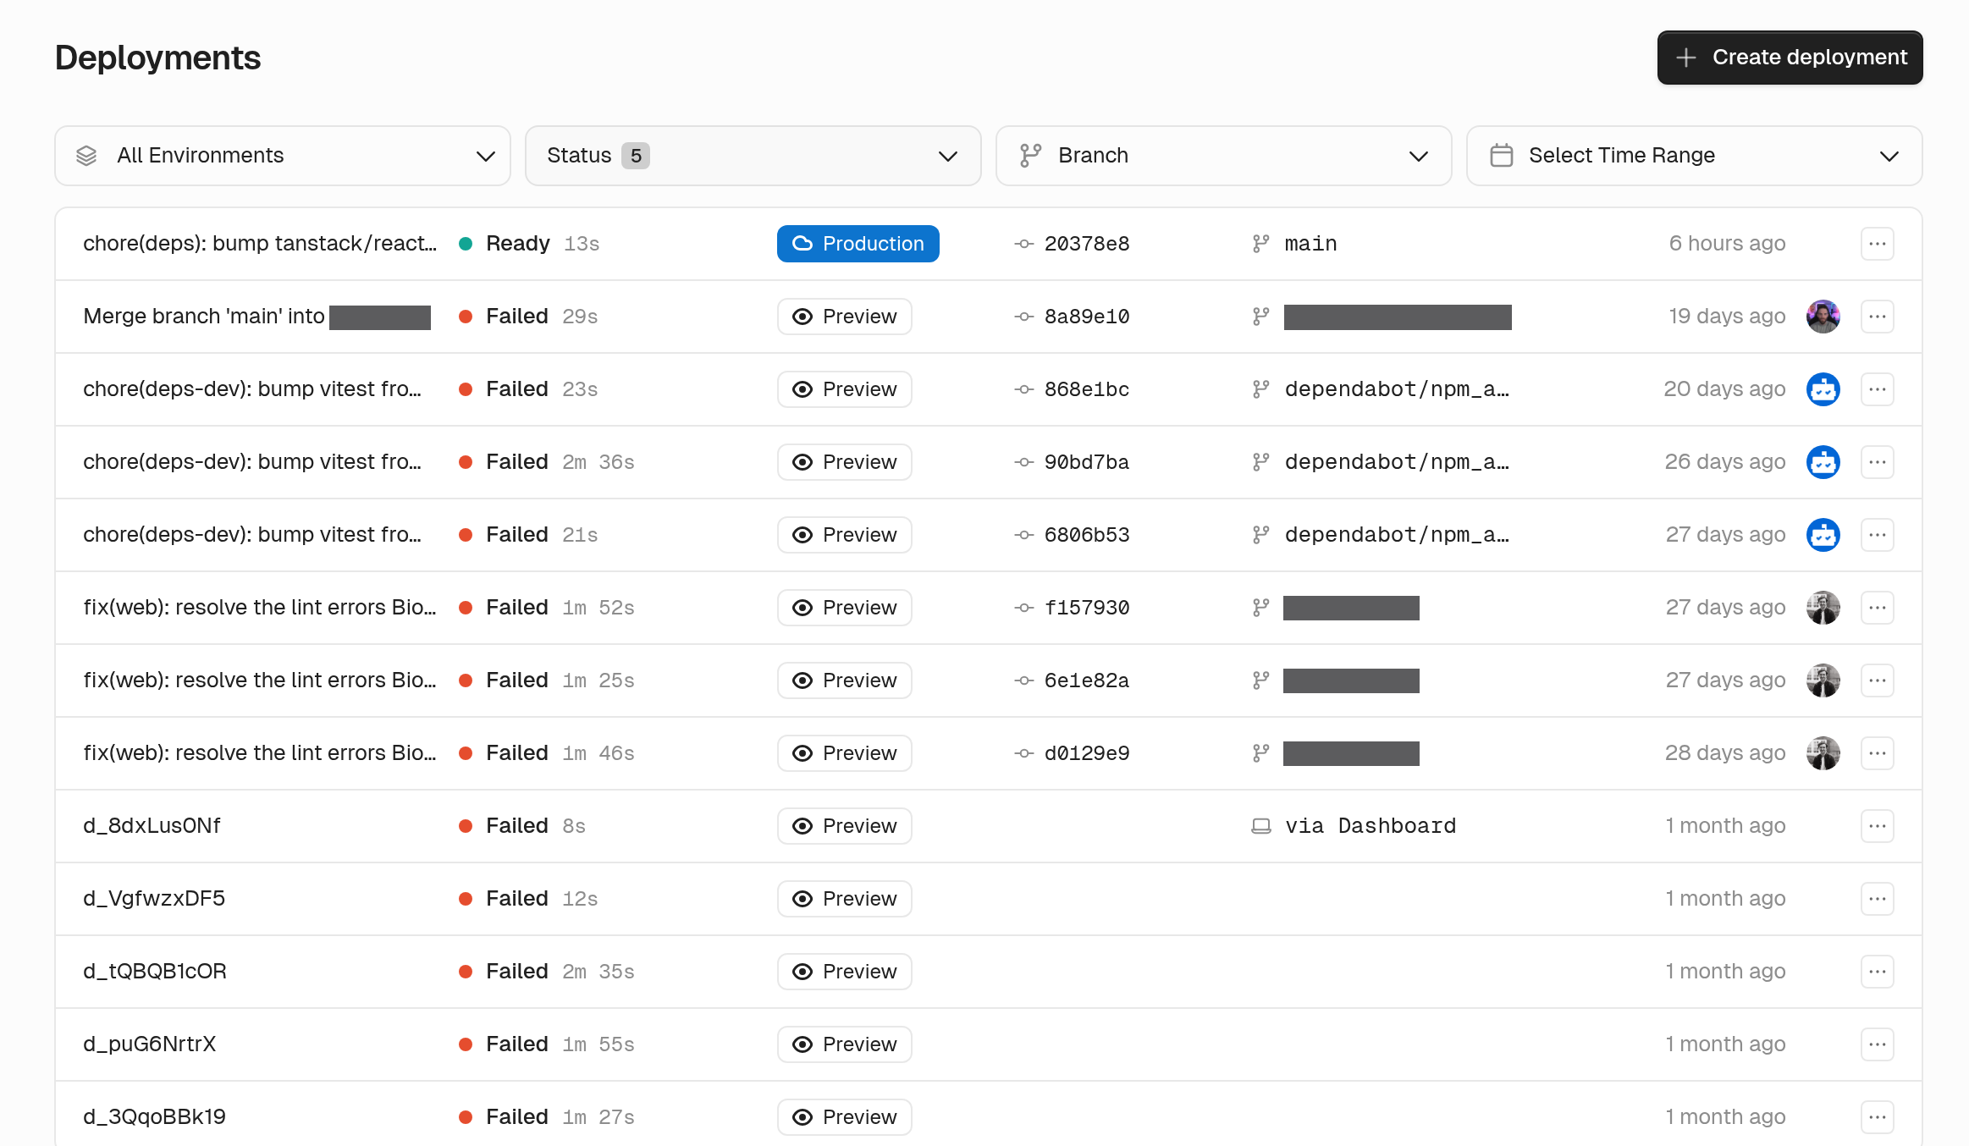Open the fix(web) lint errors deployment f157930

(260, 608)
